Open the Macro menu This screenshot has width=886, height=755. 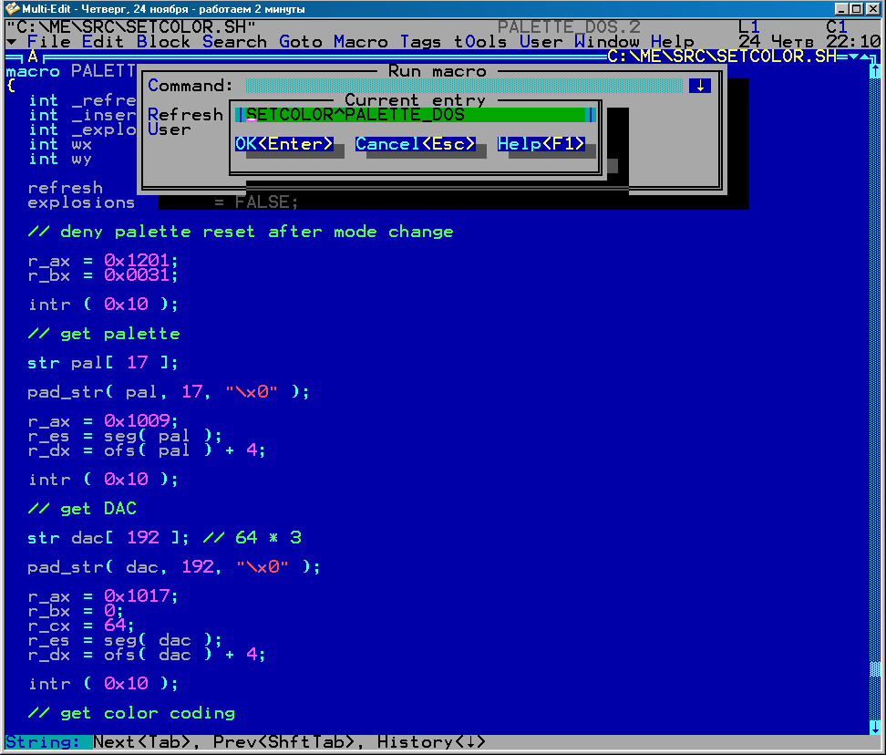click(361, 42)
